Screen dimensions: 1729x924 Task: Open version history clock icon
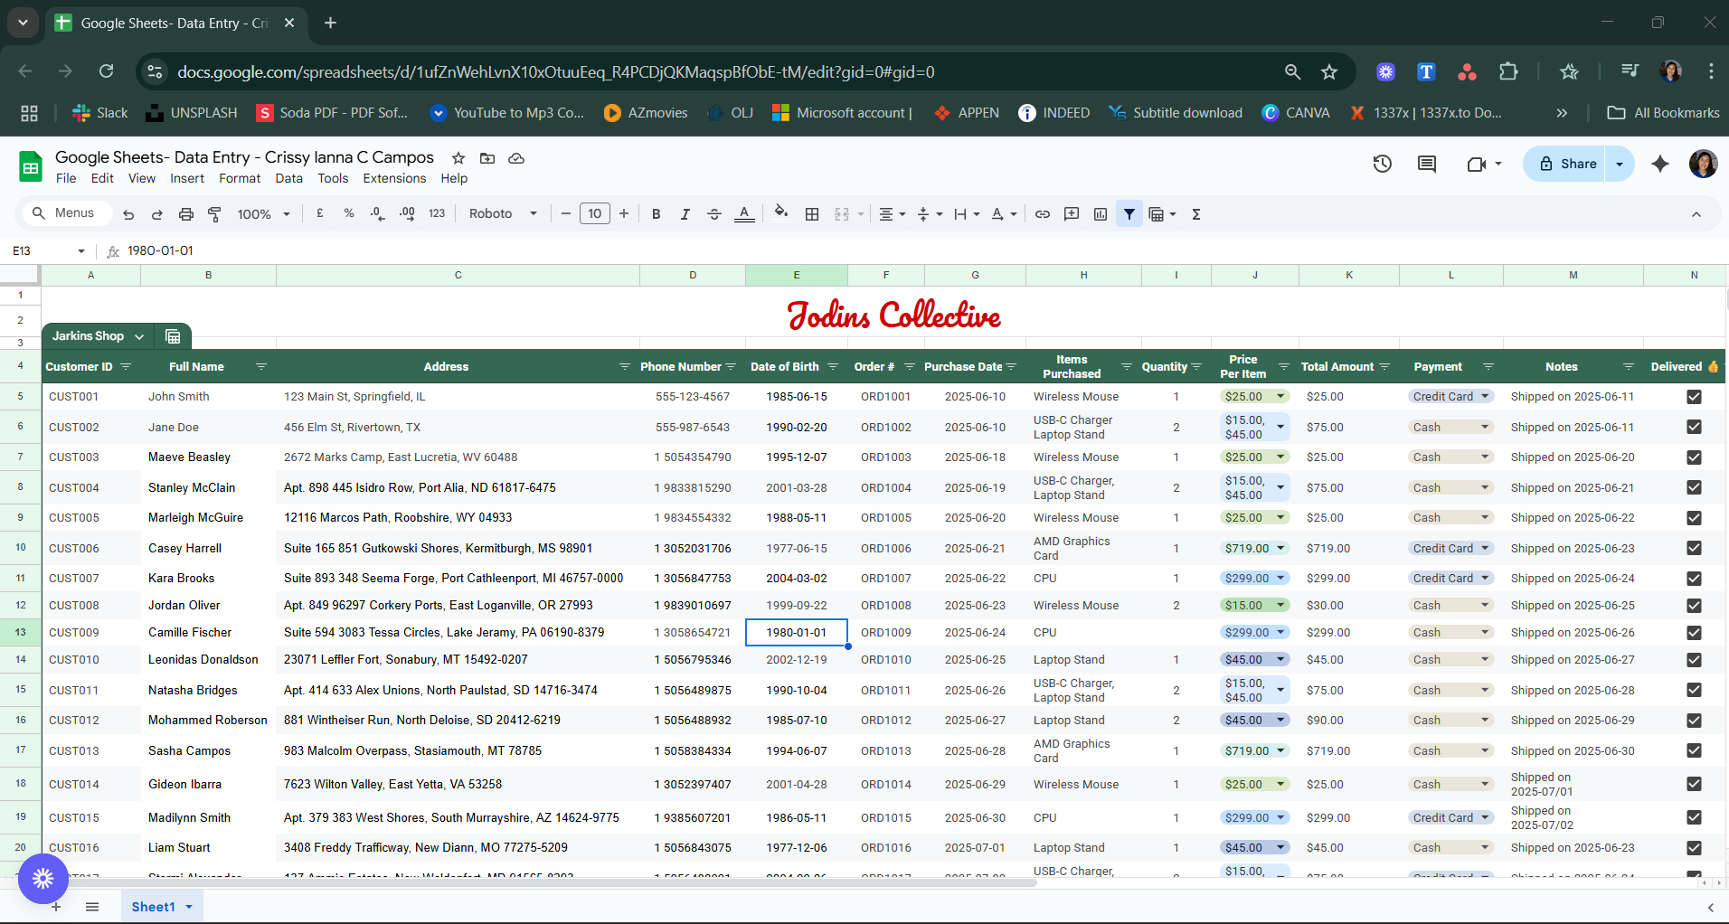point(1382,164)
